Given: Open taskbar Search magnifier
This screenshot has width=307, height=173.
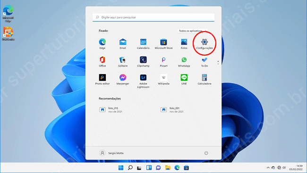Looking at the screenshot, I should coord(130,168).
